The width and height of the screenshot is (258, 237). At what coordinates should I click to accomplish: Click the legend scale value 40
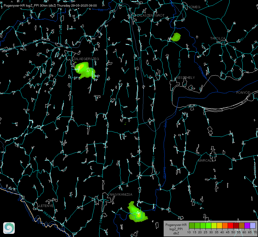click(222, 232)
